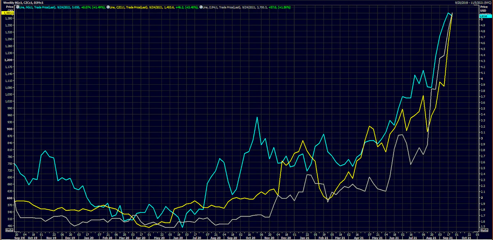Click the Mar 21 label on time axis
The image size is (493, 240).
point(340,238)
